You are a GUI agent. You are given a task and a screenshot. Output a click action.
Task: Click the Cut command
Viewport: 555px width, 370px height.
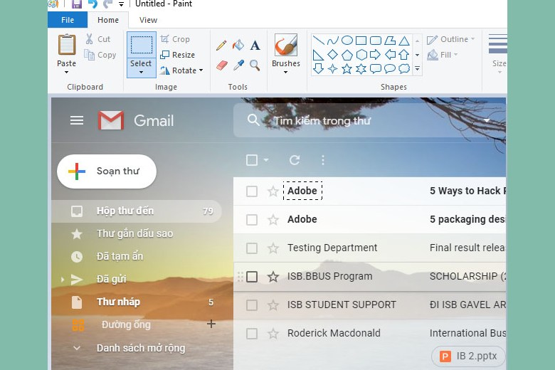[97, 39]
